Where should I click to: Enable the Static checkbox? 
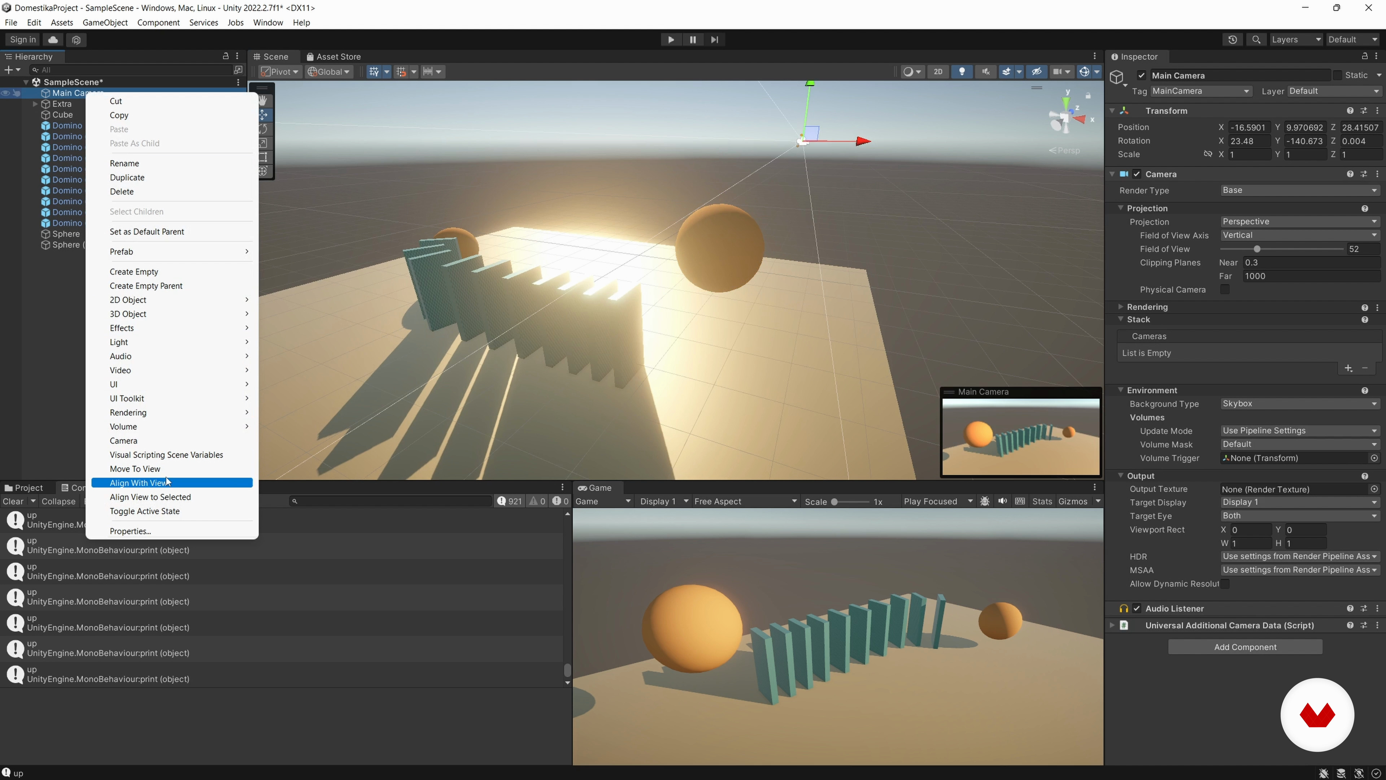click(x=1337, y=75)
